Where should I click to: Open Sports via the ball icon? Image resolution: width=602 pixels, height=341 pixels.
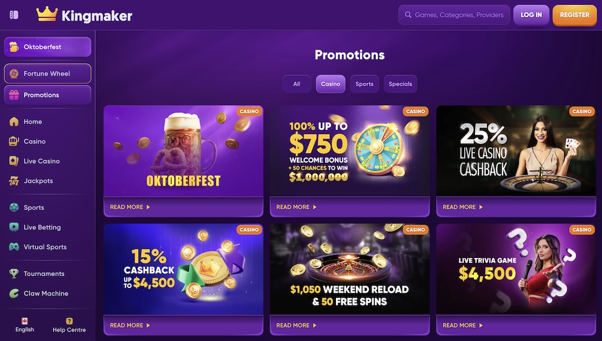[14, 207]
